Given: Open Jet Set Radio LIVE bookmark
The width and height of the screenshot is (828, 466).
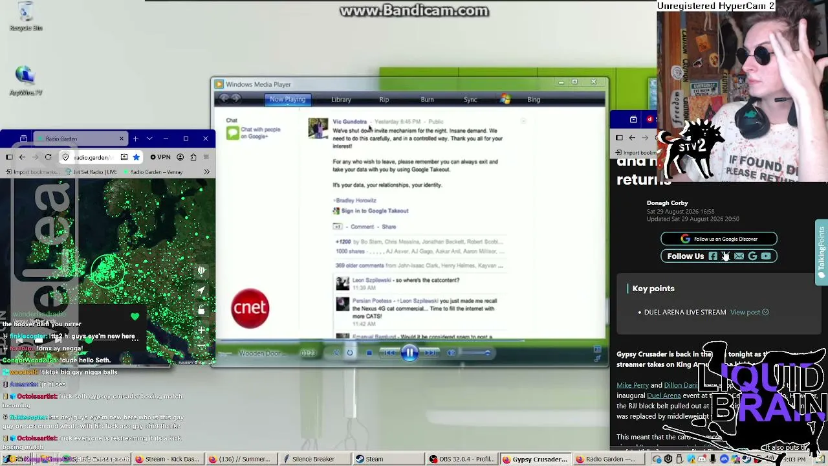Looking at the screenshot, I should pos(91,172).
